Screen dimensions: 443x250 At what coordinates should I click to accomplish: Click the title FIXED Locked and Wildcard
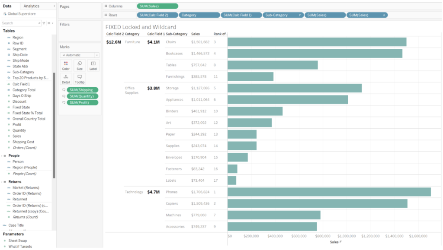click(x=141, y=26)
